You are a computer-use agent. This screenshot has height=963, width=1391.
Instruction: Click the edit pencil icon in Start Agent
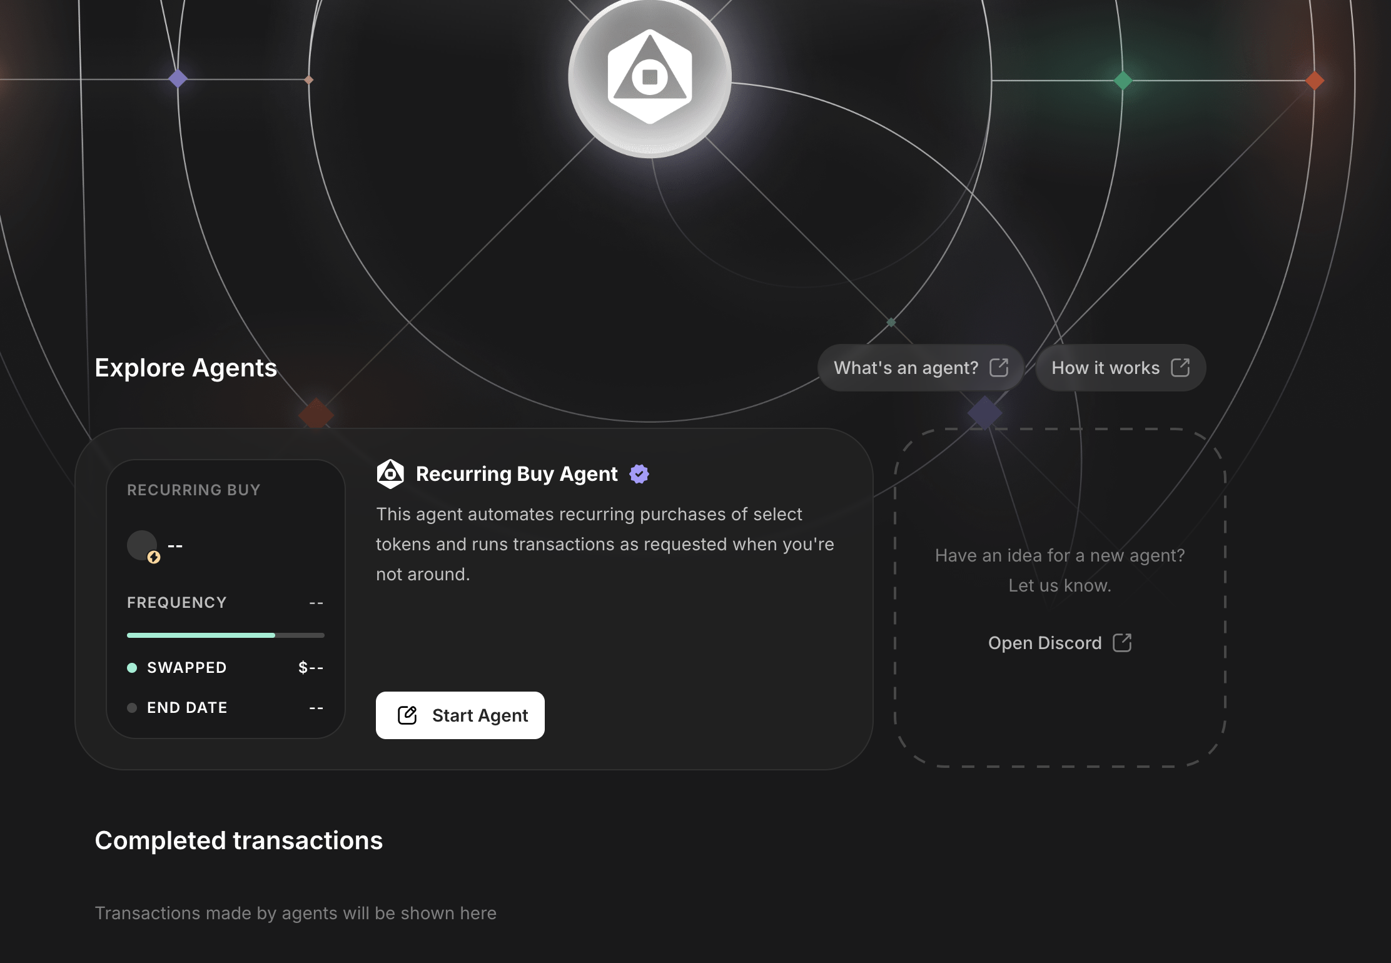pyautogui.click(x=407, y=715)
